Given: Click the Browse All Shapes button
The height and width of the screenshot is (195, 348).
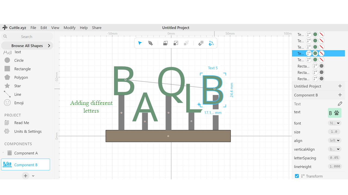Looking at the screenshot, I should point(27,46).
